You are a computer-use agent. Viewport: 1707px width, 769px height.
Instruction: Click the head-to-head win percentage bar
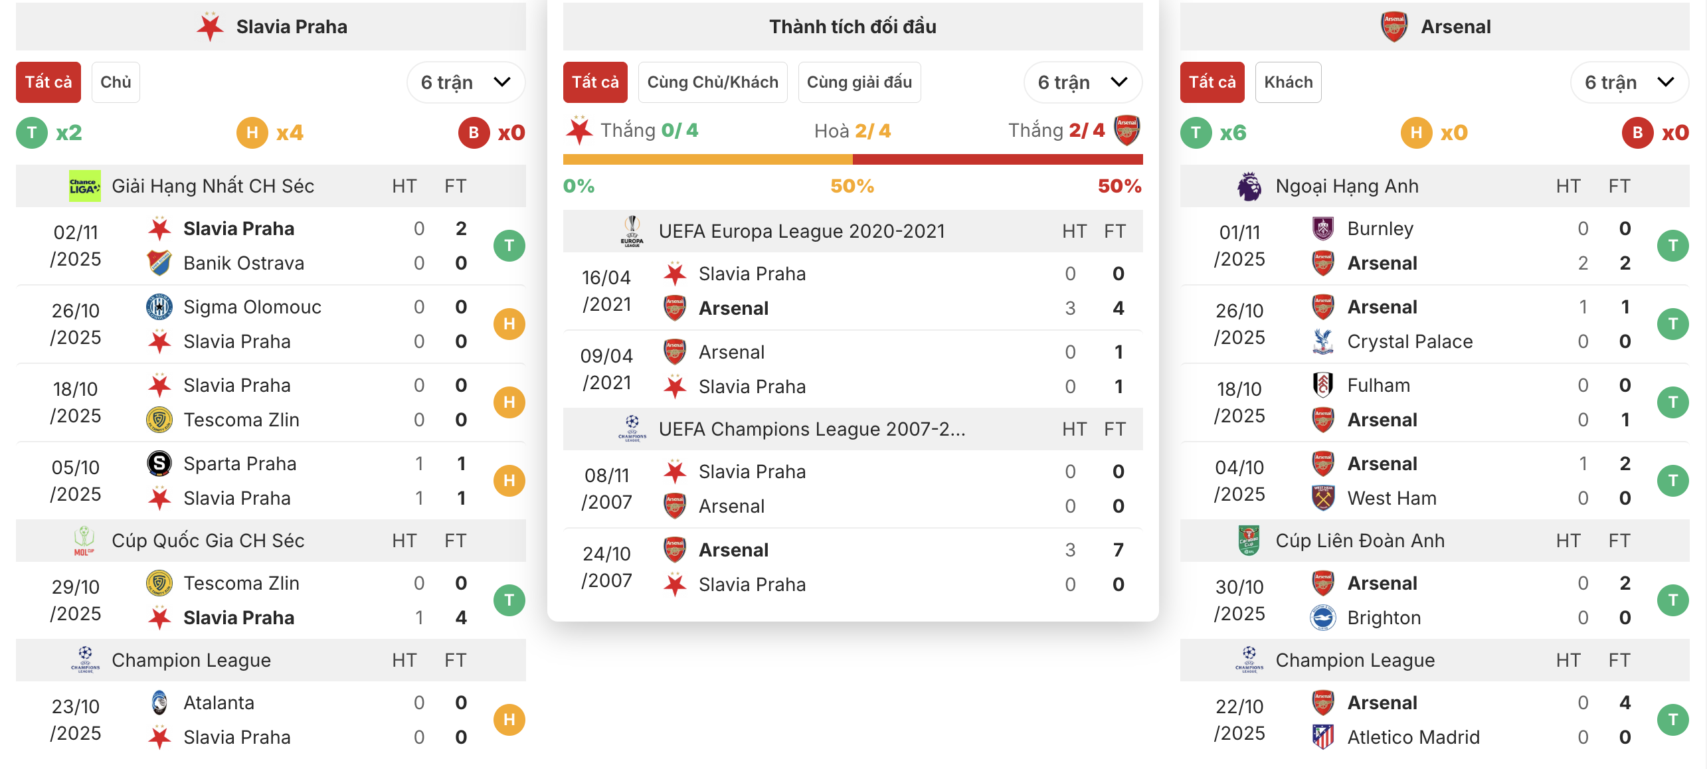coord(852,159)
